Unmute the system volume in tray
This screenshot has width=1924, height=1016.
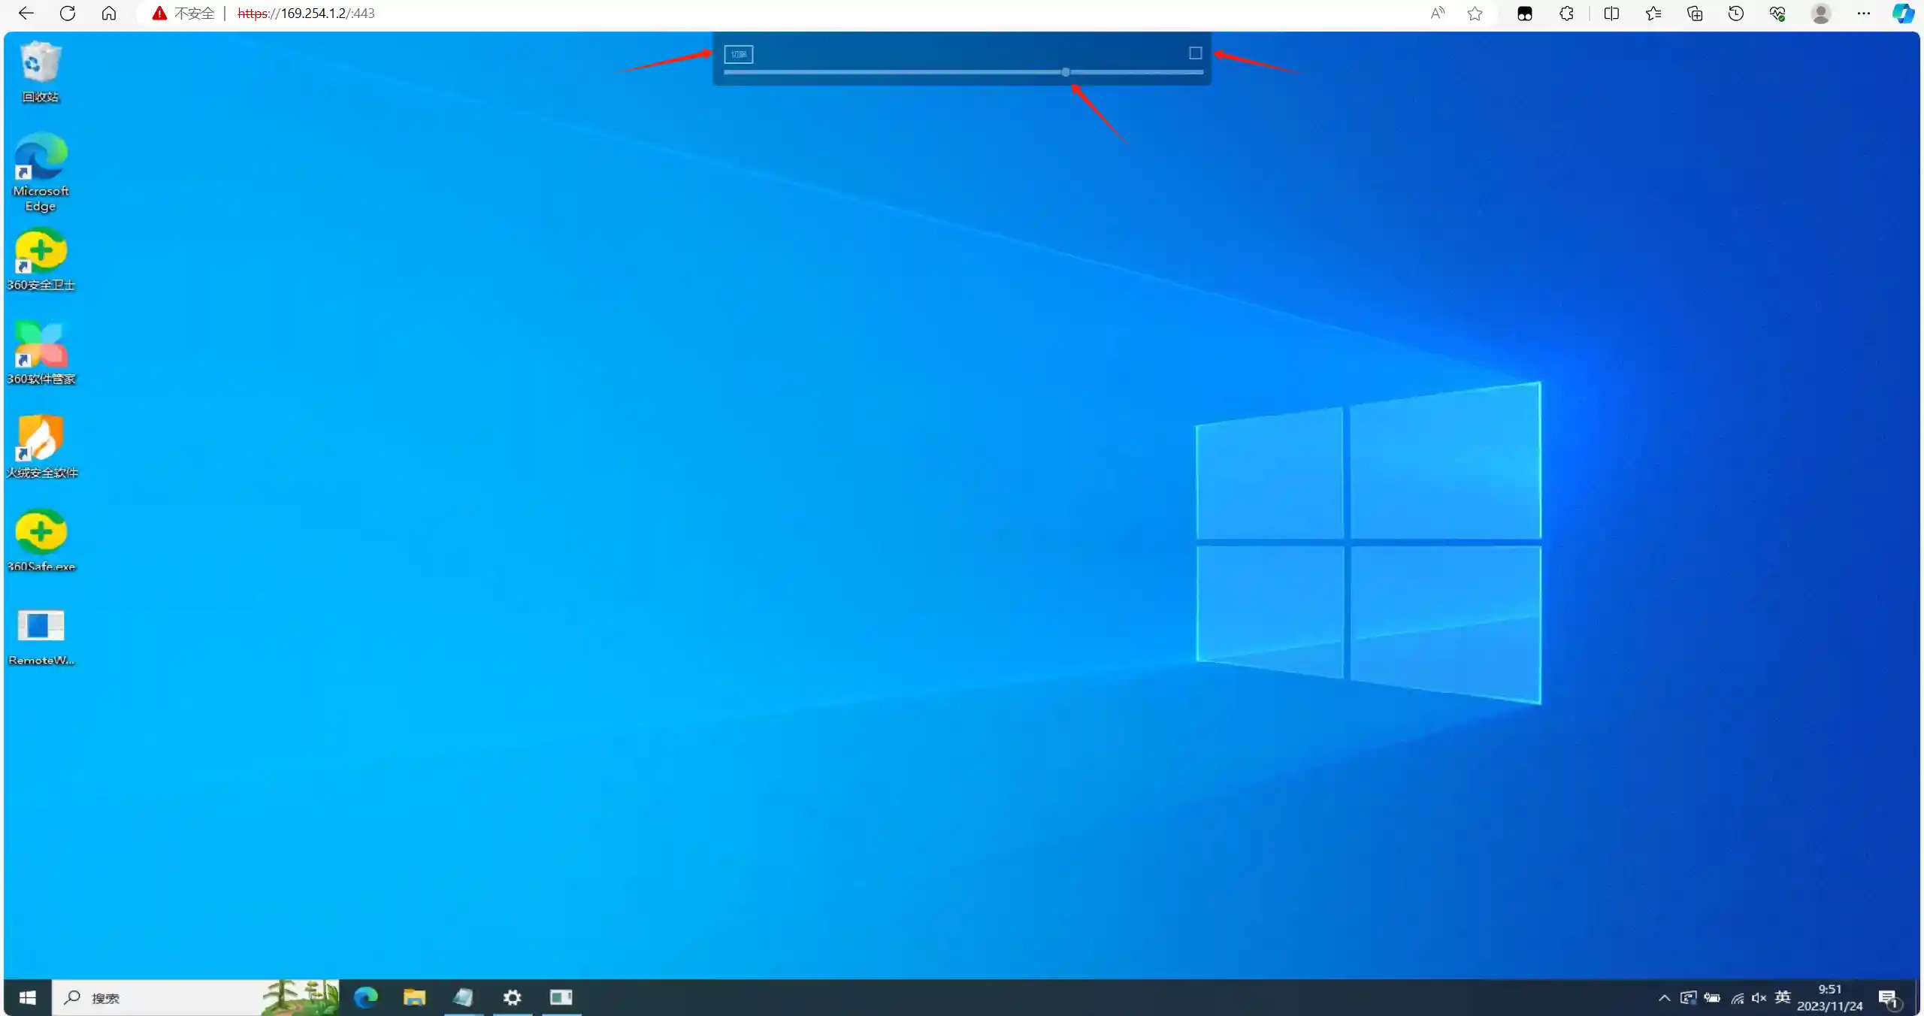pyautogui.click(x=1759, y=998)
